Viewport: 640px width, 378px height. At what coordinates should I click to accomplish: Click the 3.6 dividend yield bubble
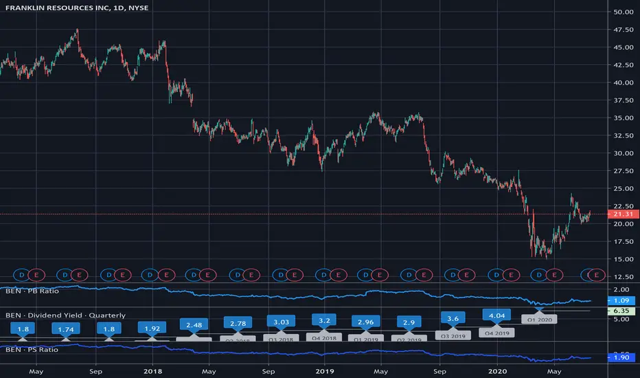(x=453, y=318)
